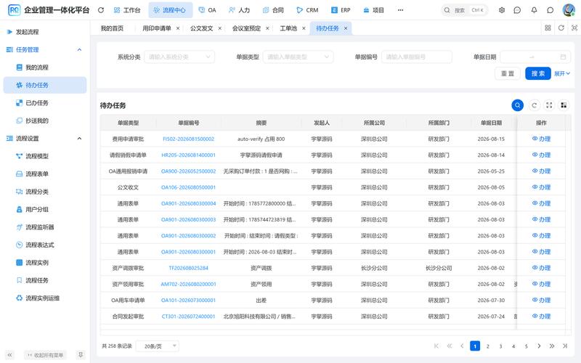Screen dimensions: 581x363
Task: Close the 用印申请单 tab
Action: 178,28
